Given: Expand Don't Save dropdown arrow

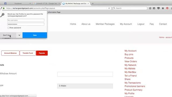Looking at the screenshot, I should point(19,35).
